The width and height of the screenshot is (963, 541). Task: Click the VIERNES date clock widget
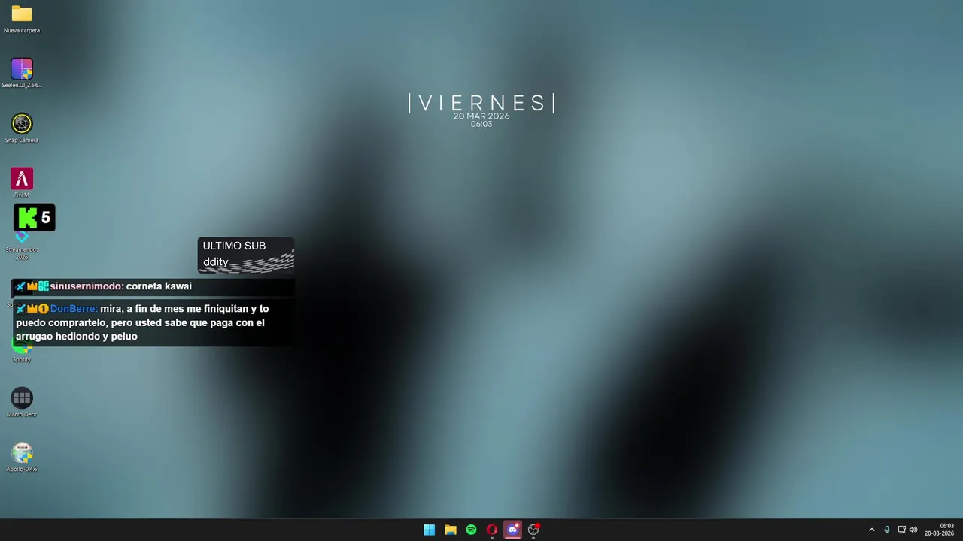pos(481,110)
